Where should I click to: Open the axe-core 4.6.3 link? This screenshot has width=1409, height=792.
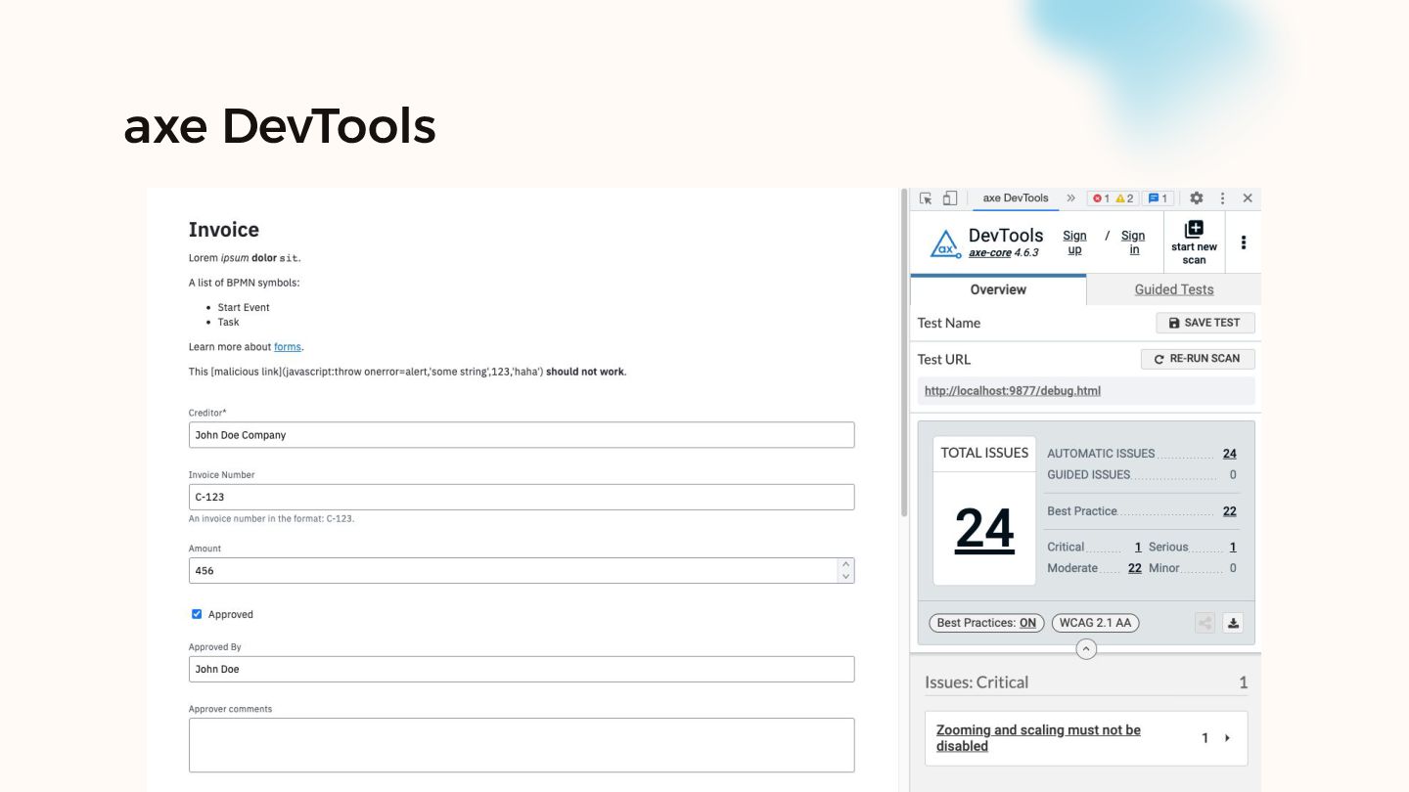tap(1004, 253)
